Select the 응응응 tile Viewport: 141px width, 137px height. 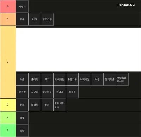pyautogui.click(x=72, y=92)
